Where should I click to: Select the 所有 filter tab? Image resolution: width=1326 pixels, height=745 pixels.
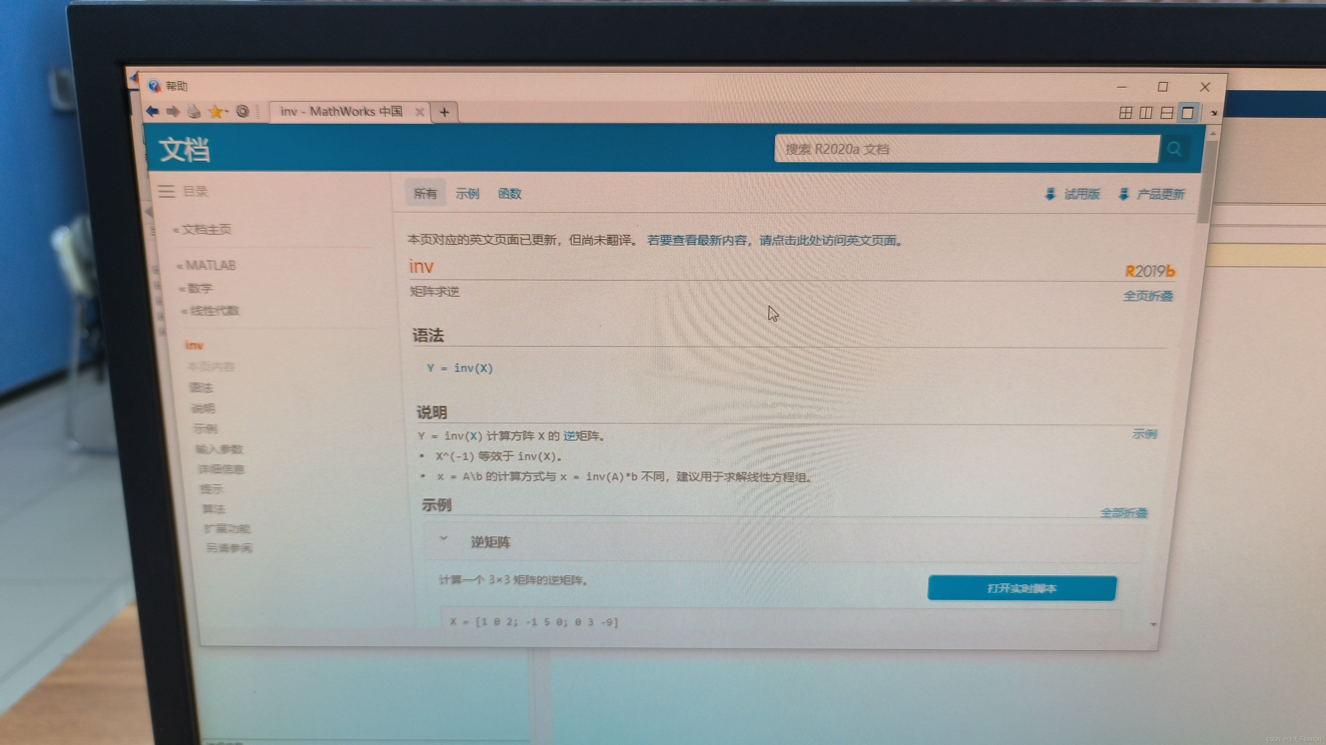[425, 193]
